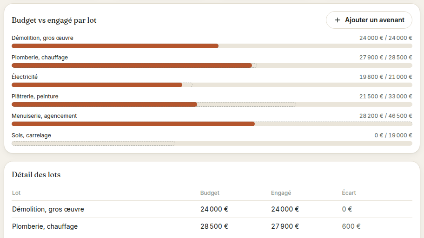
Task: Click the Budget vs engagé par lot heading
Action: click(x=54, y=20)
